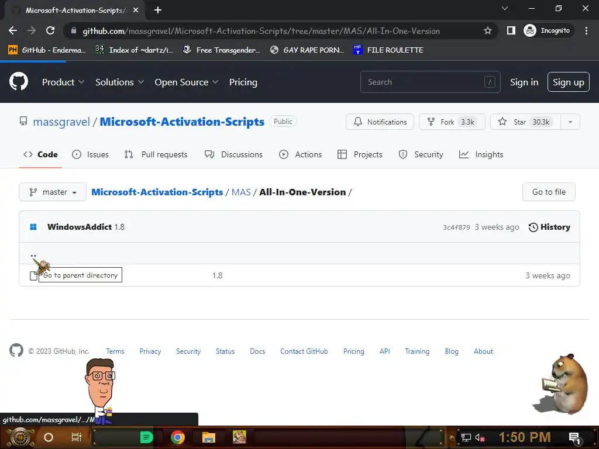The width and height of the screenshot is (599, 449).
Task: Open Chrome's three-dot menu
Action: click(586, 30)
